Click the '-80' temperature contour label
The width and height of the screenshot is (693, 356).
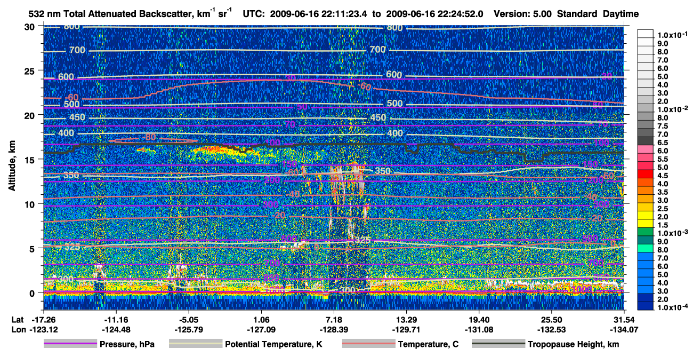150,137
